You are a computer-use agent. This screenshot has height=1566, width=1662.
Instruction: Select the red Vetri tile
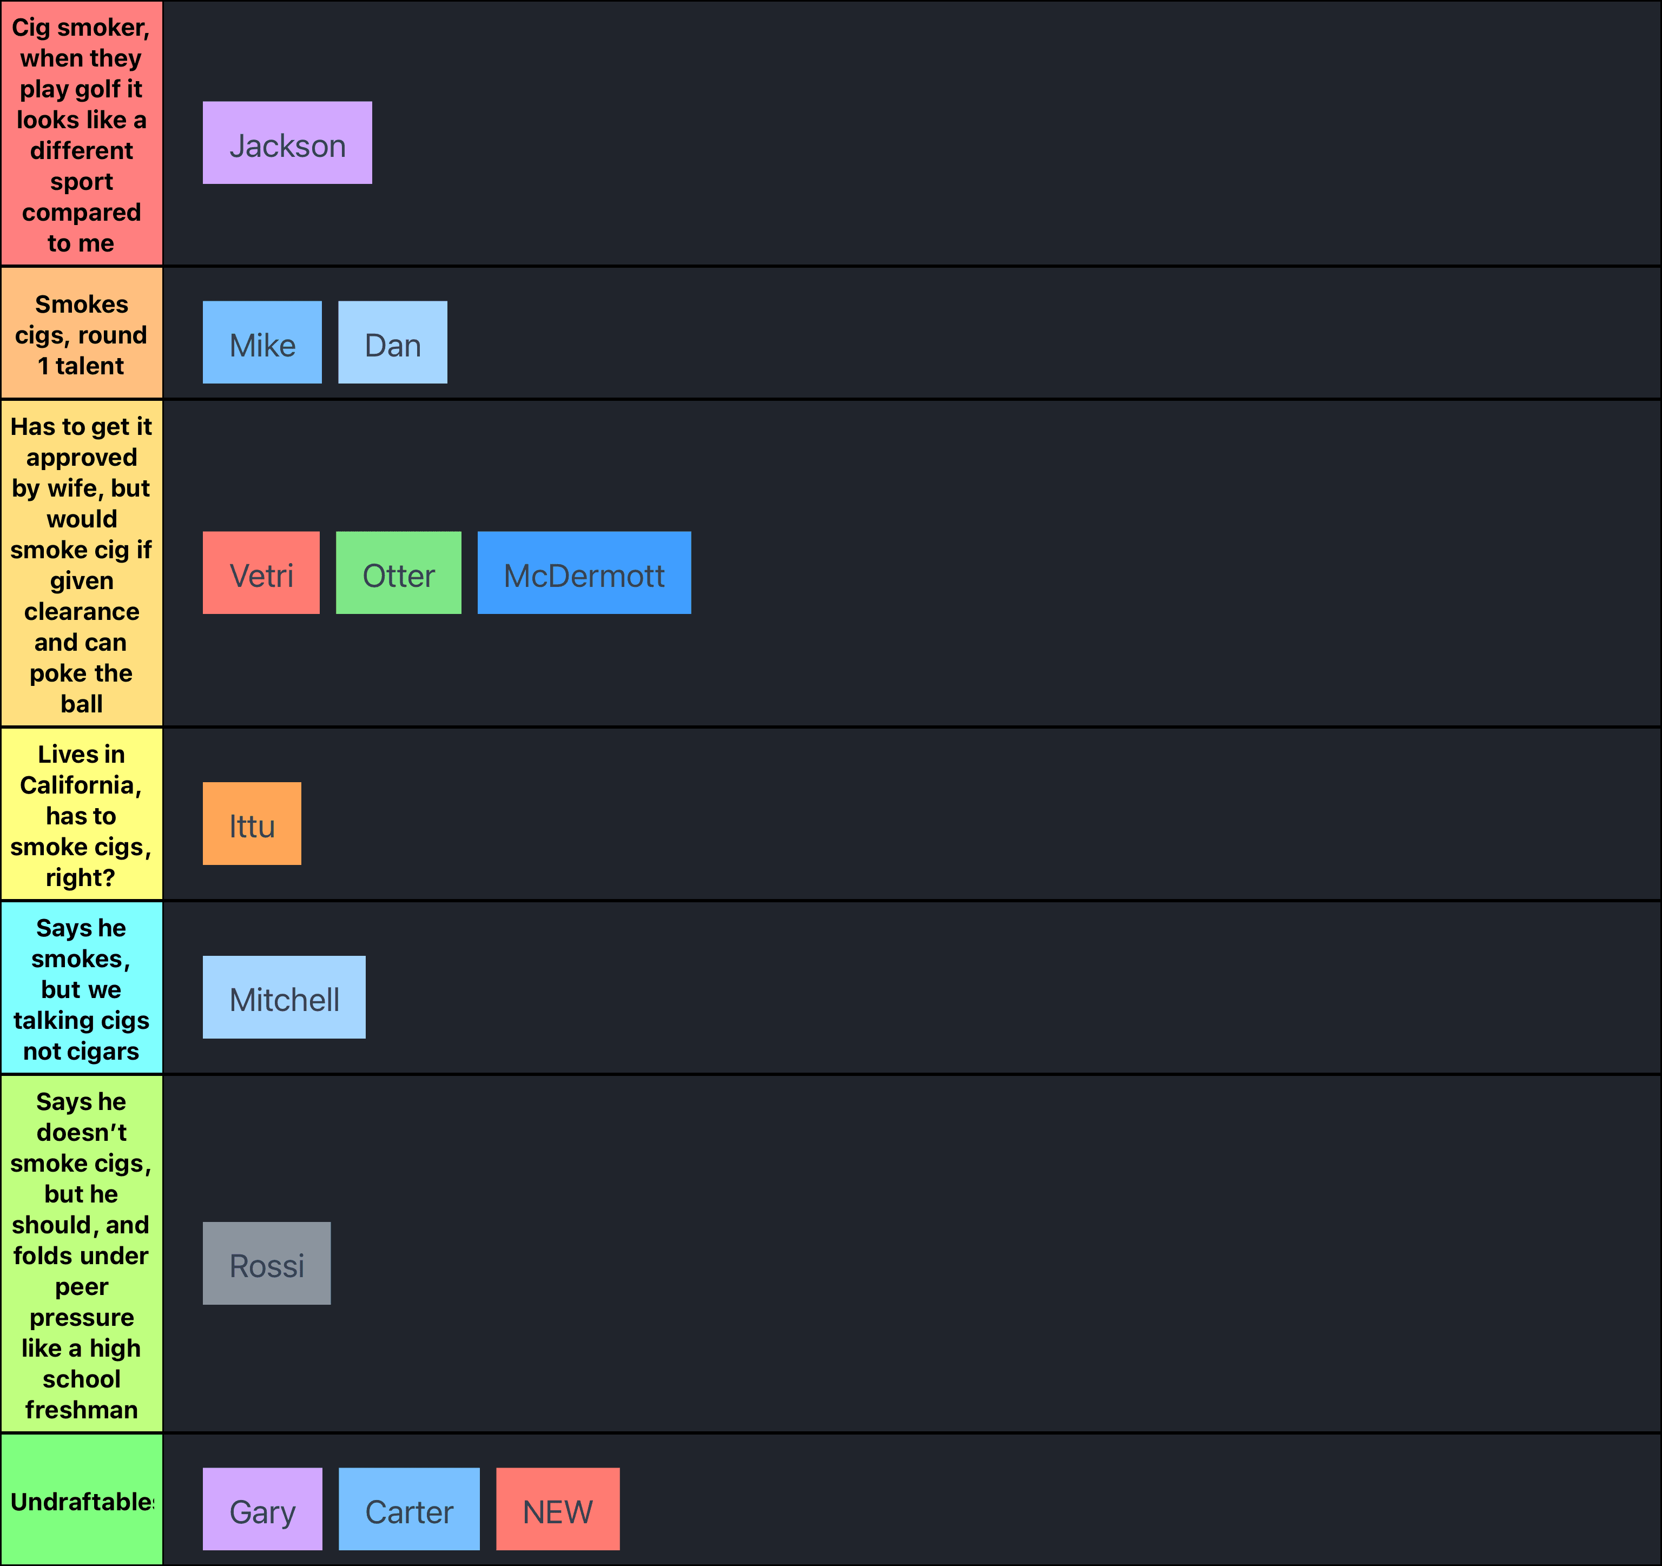click(261, 573)
